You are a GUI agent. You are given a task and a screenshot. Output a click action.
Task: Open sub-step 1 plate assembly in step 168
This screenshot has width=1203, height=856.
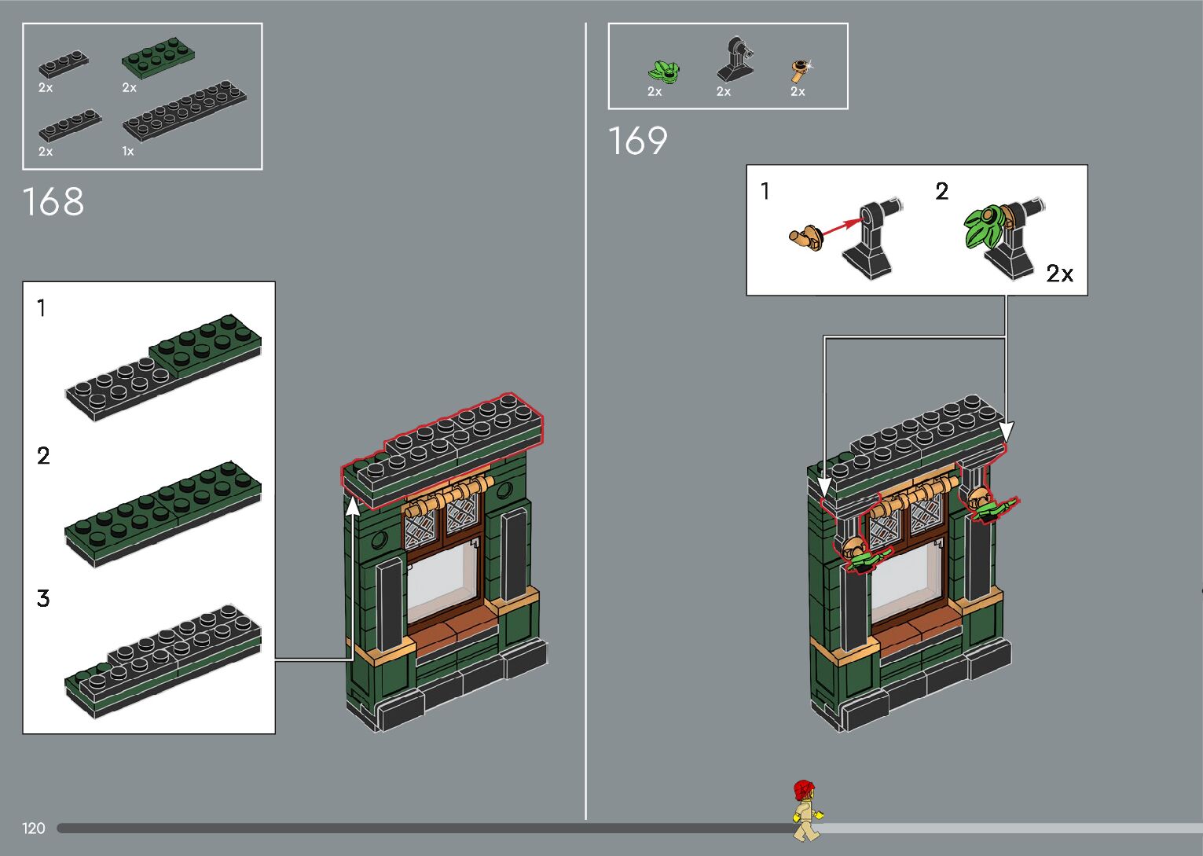tap(163, 366)
